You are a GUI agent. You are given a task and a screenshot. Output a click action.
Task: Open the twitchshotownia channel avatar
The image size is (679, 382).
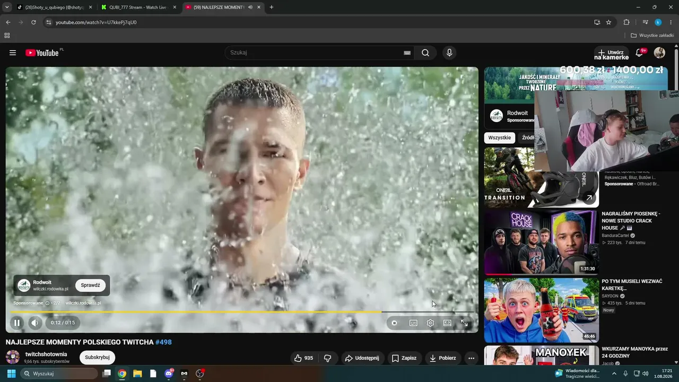[x=13, y=357]
